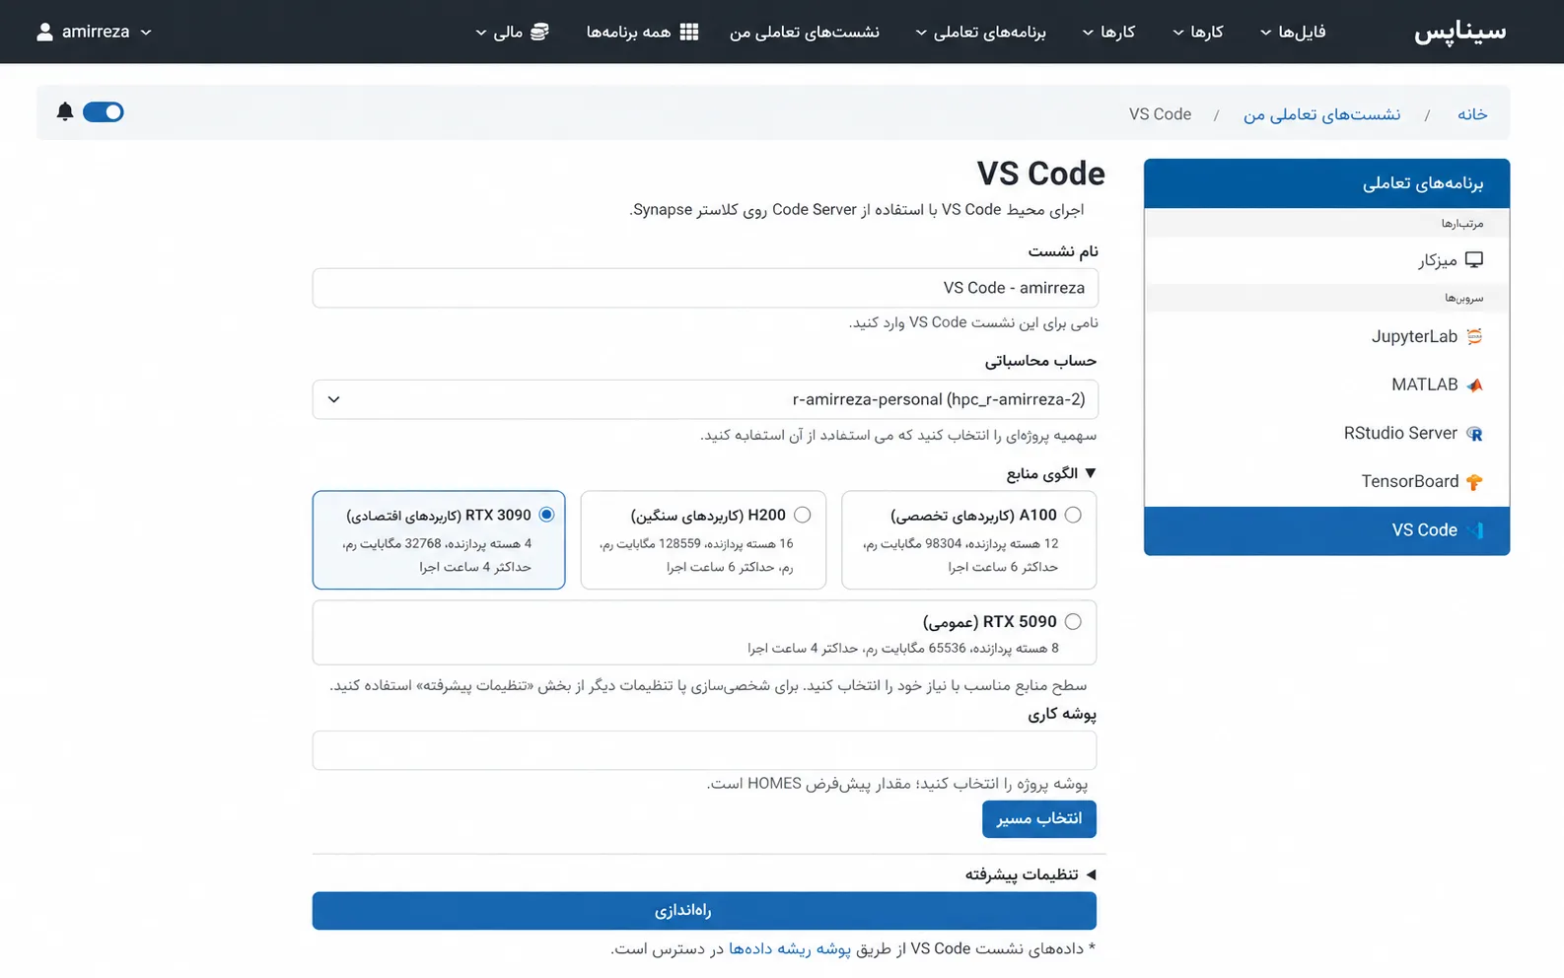Click the monitor icon beside میزکار
The image size is (1564, 978).
[x=1474, y=260]
